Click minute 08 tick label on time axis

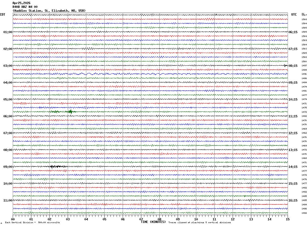(159, 219)
